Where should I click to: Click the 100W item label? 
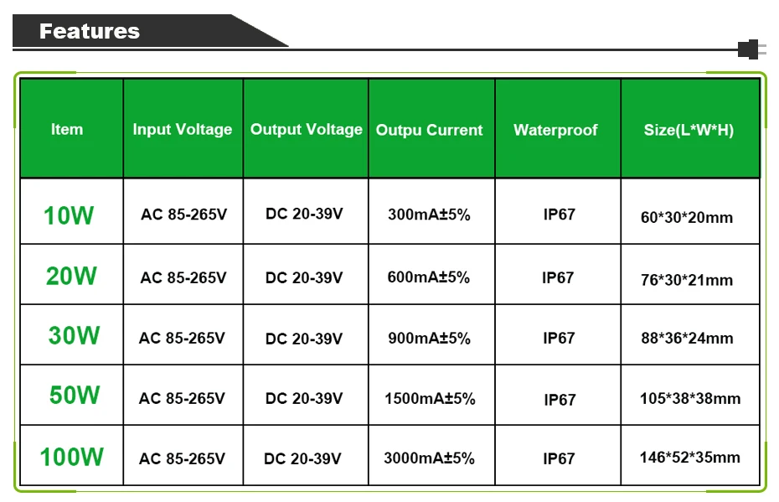(x=71, y=457)
